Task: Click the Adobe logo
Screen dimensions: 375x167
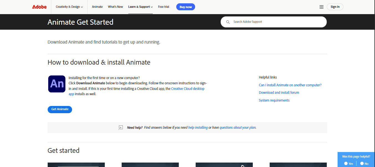Action: (39, 7)
